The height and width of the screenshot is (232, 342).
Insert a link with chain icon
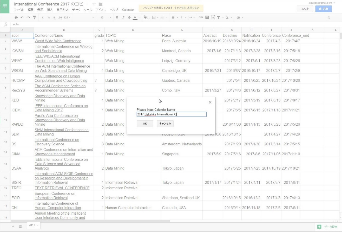pos(201,17)
